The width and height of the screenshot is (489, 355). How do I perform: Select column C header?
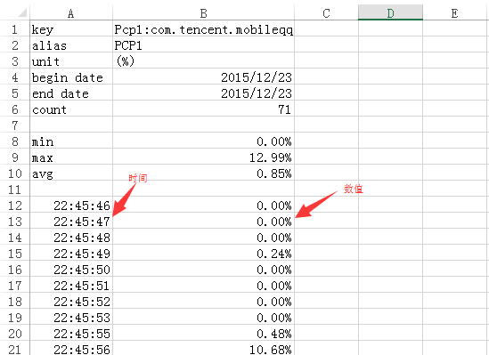326,13
